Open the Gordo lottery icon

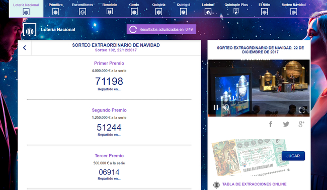coord(134,12)
